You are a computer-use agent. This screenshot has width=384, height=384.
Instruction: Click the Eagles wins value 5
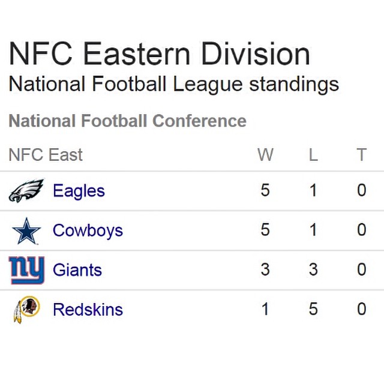pos(265,190)
